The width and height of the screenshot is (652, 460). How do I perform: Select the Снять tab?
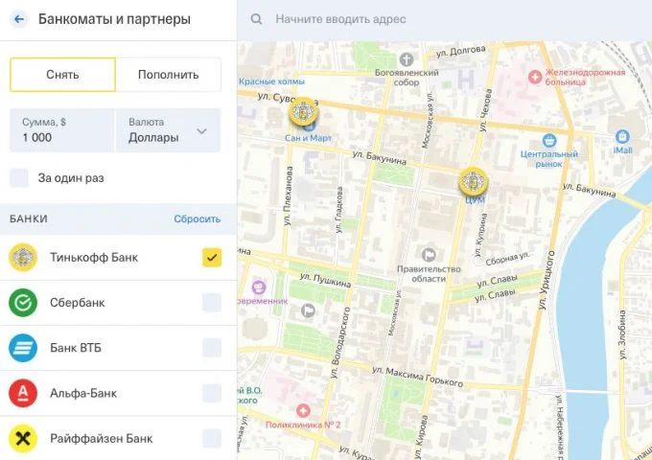[x=62, y=75]
